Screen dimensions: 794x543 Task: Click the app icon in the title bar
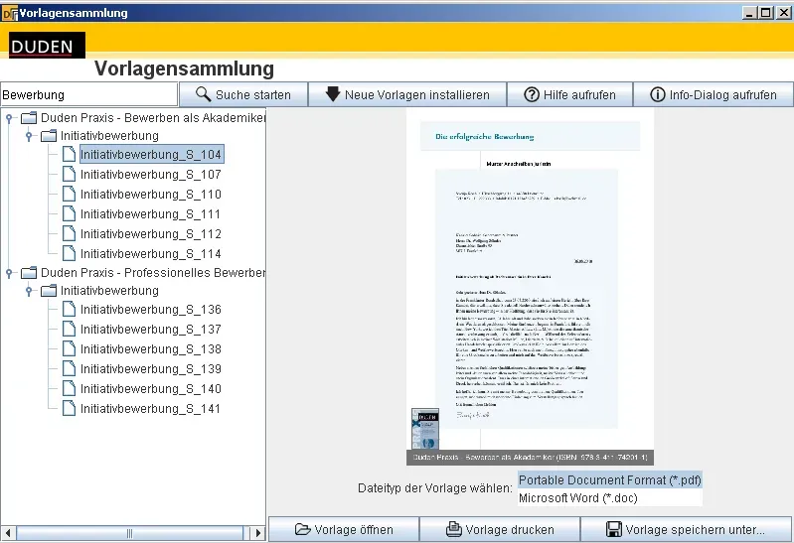point(10,13)
